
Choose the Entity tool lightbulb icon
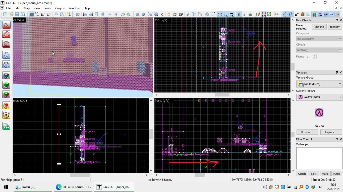pos(6,55)
